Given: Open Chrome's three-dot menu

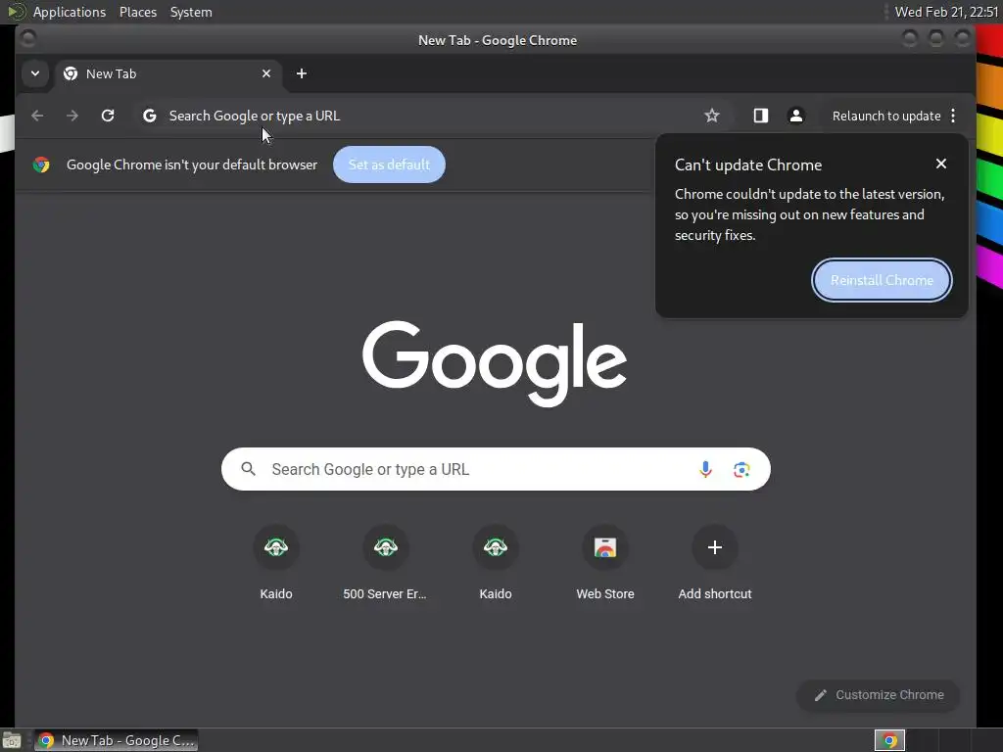Looking at the screenshot, I should click(x=953, y=116).
